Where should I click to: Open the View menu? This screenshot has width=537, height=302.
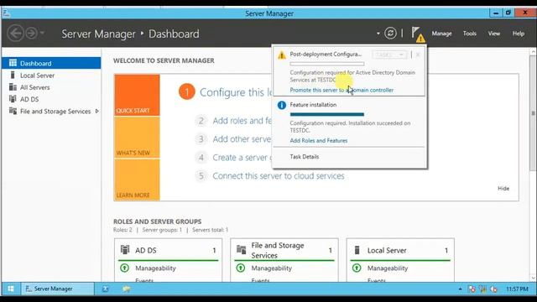point(494,34)
